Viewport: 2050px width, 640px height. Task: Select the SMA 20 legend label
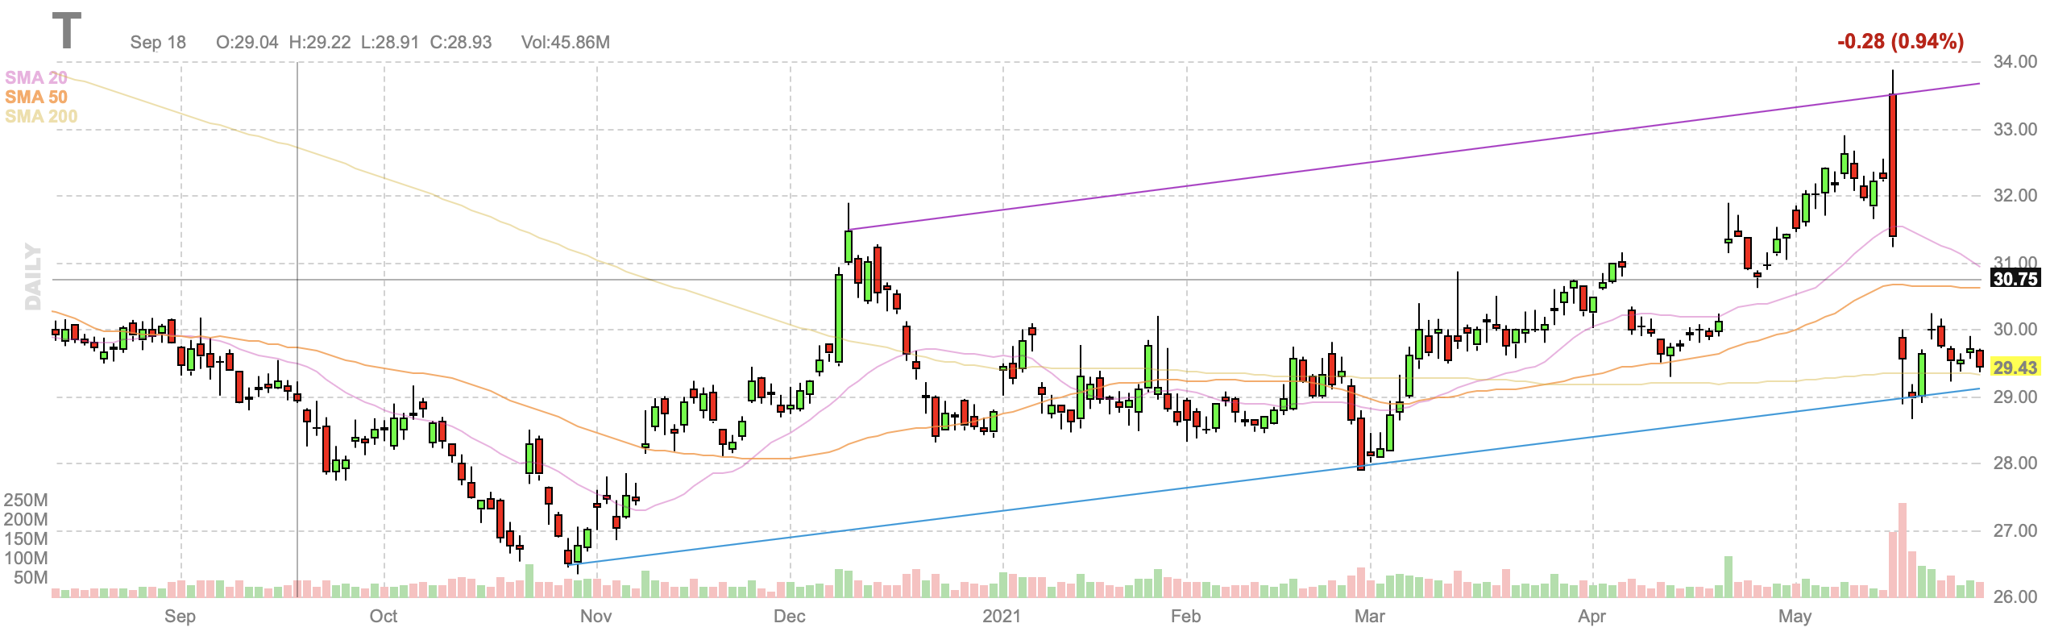pos(36,77)
